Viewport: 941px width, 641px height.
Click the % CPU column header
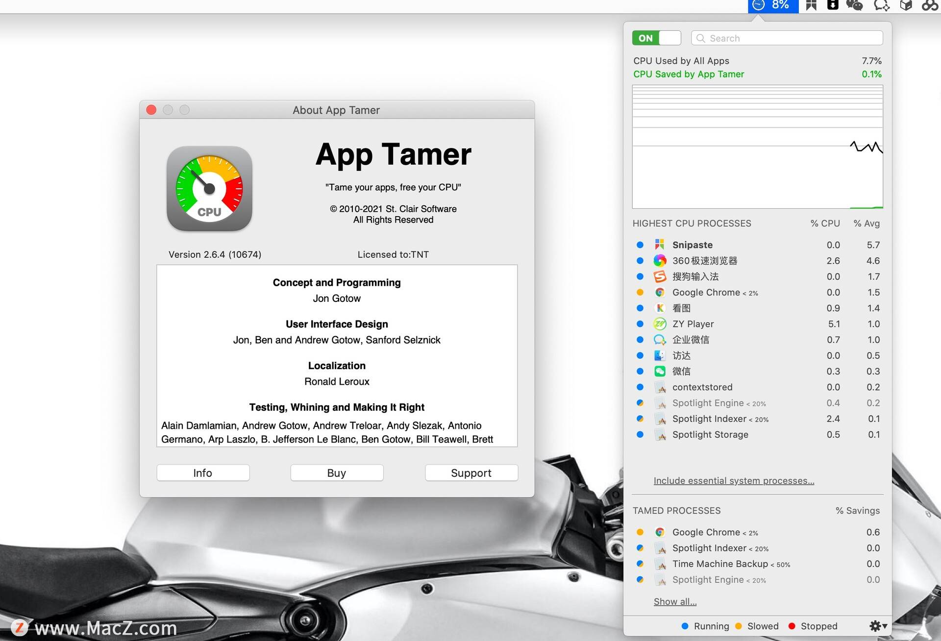pos(825,223)
